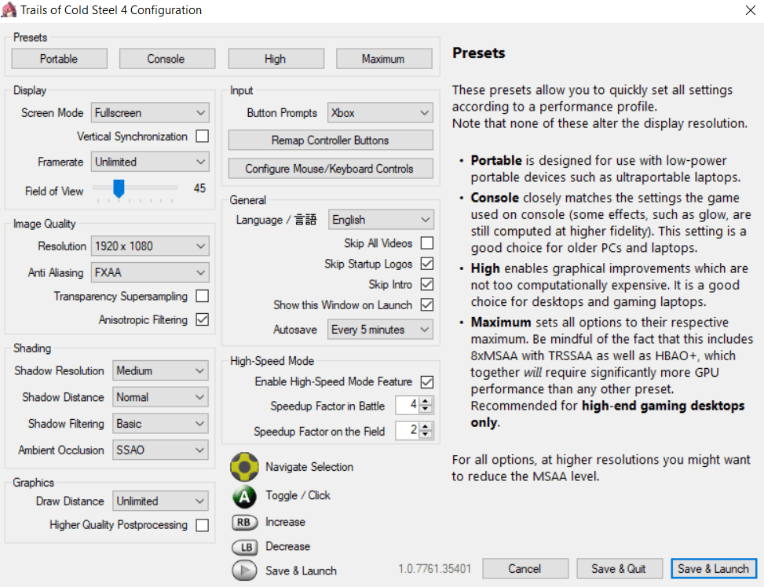Toggle Transparency Supersampling checkbox
The height and width of the screenshot is (587, 764).
203,296
